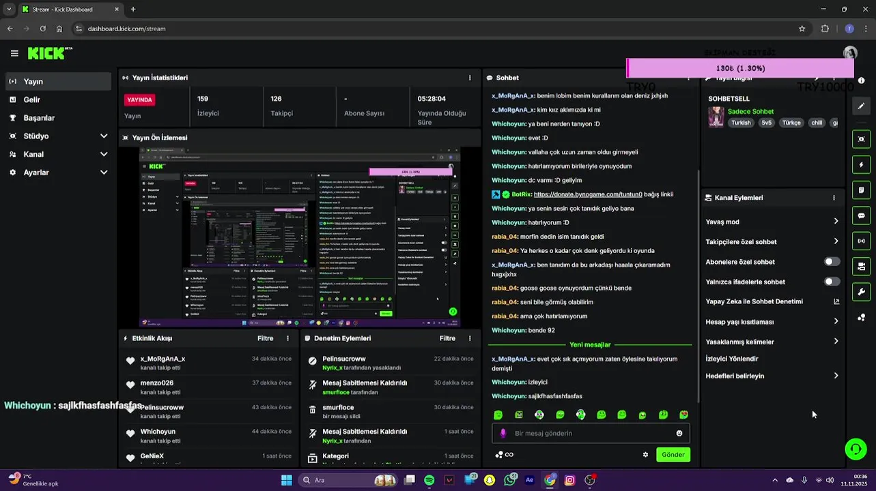The height and width of the screenshot is (491, 876).
Task: Click the wrench tools icon in right toolbar
Action: pos(861,292)
